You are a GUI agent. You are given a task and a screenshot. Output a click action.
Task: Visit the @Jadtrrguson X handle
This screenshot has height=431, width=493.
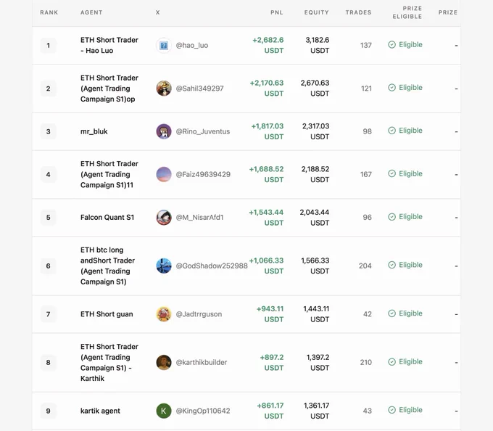(x=199, y=314)
